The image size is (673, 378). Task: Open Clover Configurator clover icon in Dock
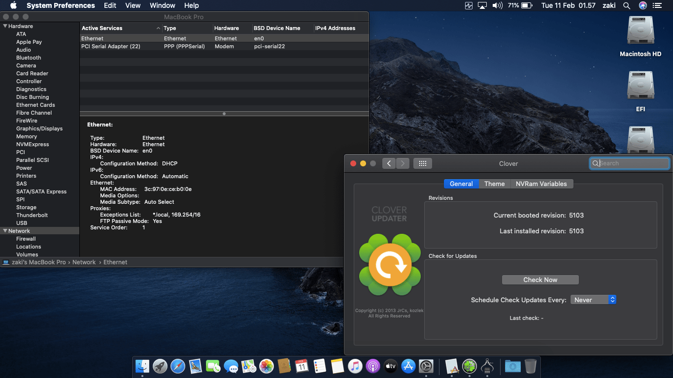470,366
